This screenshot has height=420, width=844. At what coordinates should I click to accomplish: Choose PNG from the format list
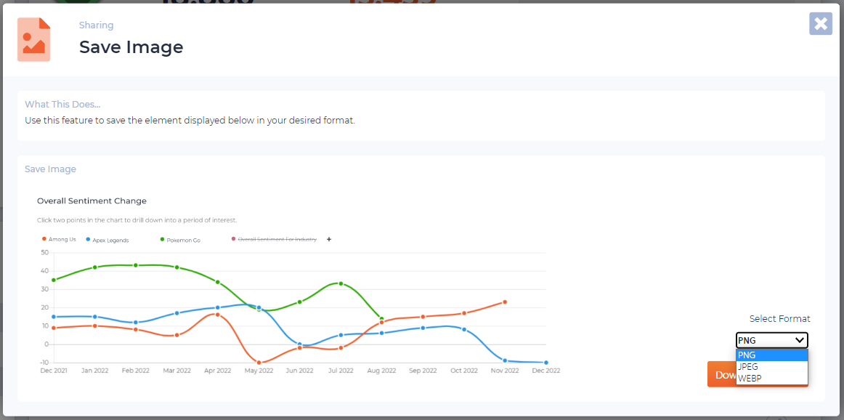click(x=771, y=355)
